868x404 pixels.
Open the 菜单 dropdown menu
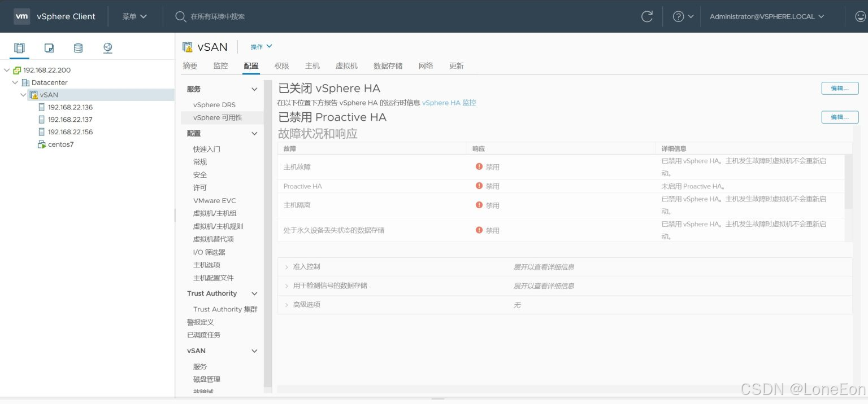(134, 16)
